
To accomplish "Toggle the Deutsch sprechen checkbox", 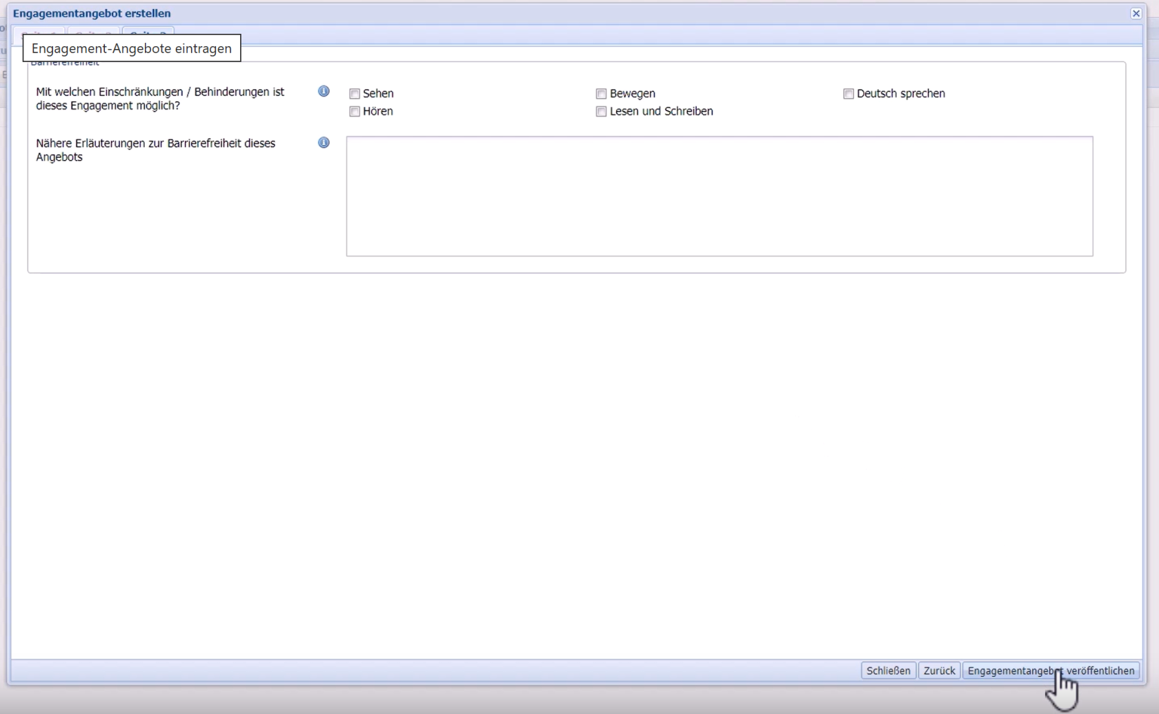I will [849, 94].
